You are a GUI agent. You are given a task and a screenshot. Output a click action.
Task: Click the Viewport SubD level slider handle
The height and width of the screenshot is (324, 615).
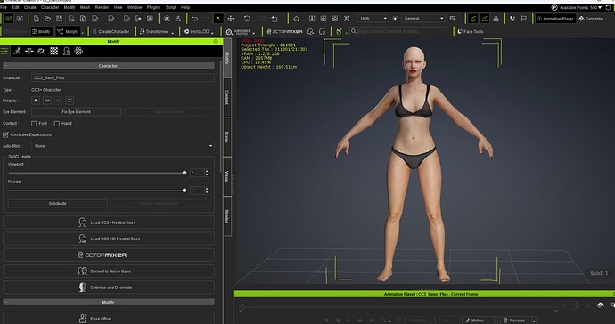click(x=184, y=173)
